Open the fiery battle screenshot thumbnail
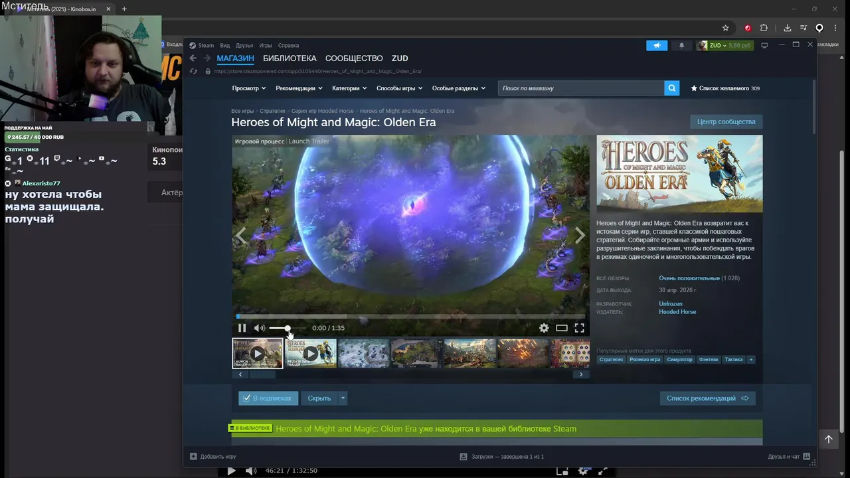850x478 pixels. pos(523,353)
